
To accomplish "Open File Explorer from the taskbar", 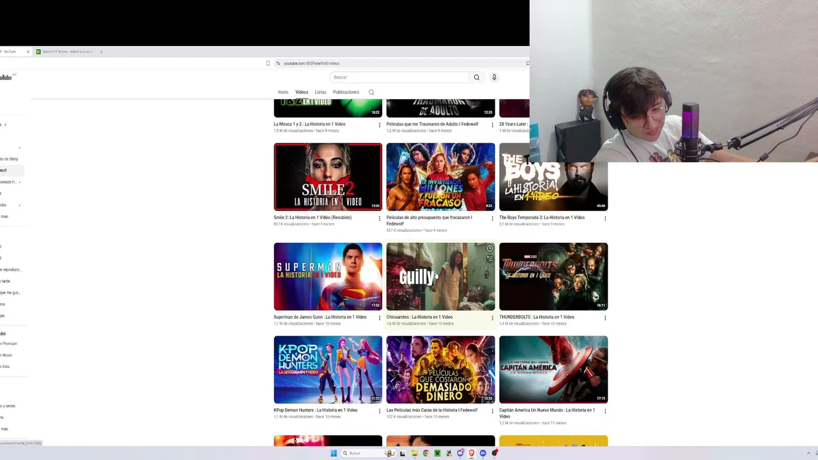I will (414, 454).
